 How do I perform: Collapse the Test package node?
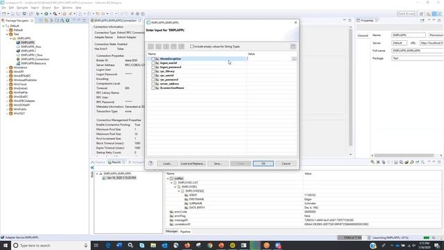tap(7, 34)
